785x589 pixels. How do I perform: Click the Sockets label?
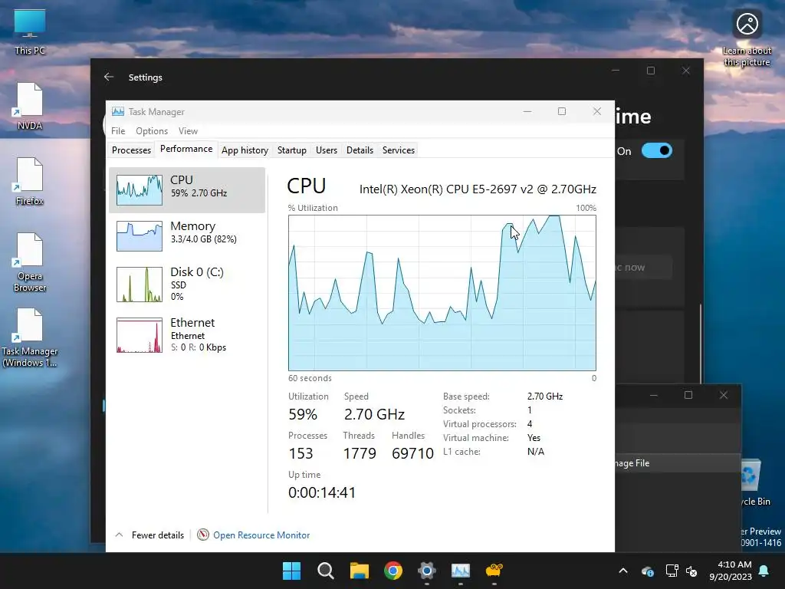pos(459,410)
